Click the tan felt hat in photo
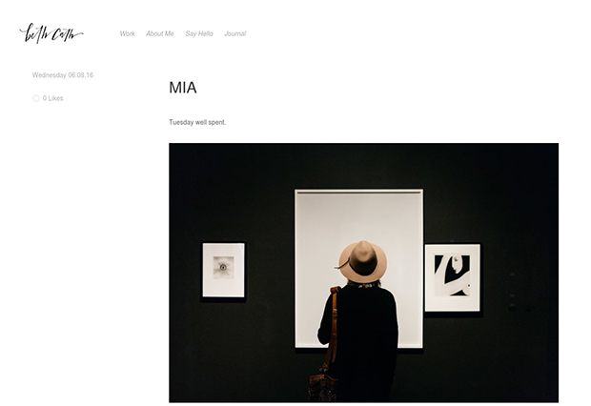The width and height of the screenshot is (591, 406). click(x=362, y=262)
